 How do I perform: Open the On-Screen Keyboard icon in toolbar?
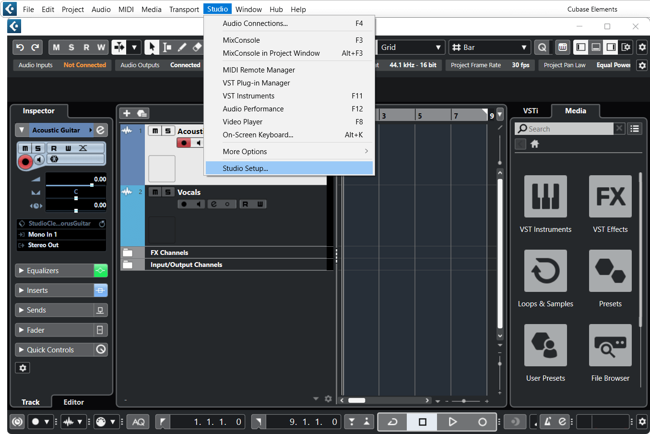(562, 47)
